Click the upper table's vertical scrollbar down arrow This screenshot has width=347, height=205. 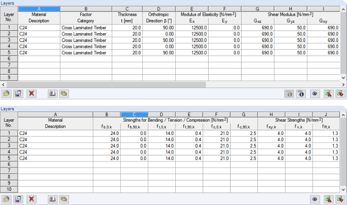tap(343, 78)
